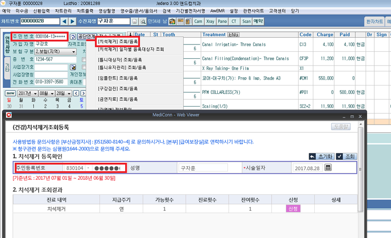Image resolution: width=391 pixels, height=238 pixels.
Task: Open the Xray imaging tool
Action: pos(210,22)
